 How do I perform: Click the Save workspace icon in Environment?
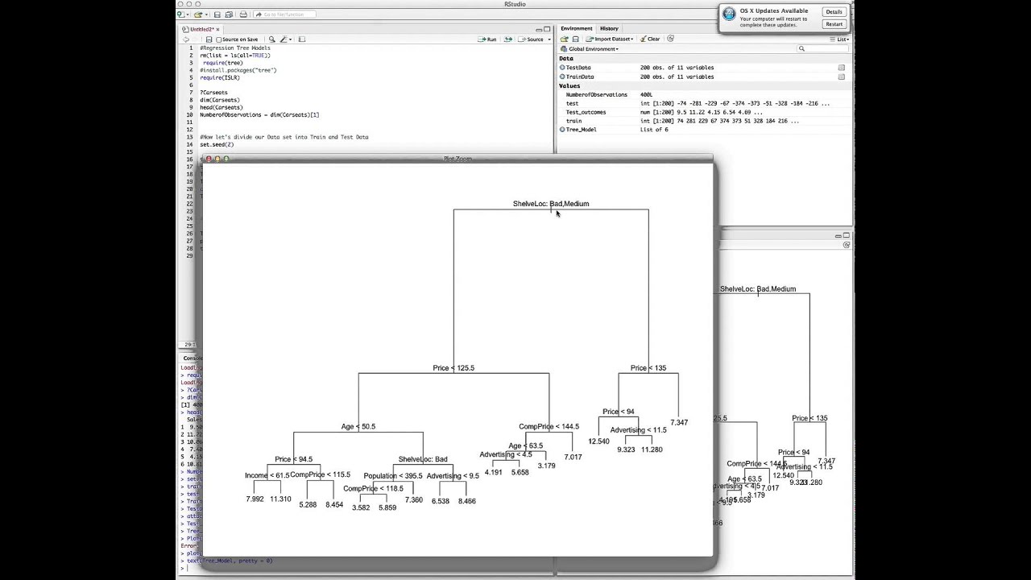pyautogui.click(x=575, y=39)
